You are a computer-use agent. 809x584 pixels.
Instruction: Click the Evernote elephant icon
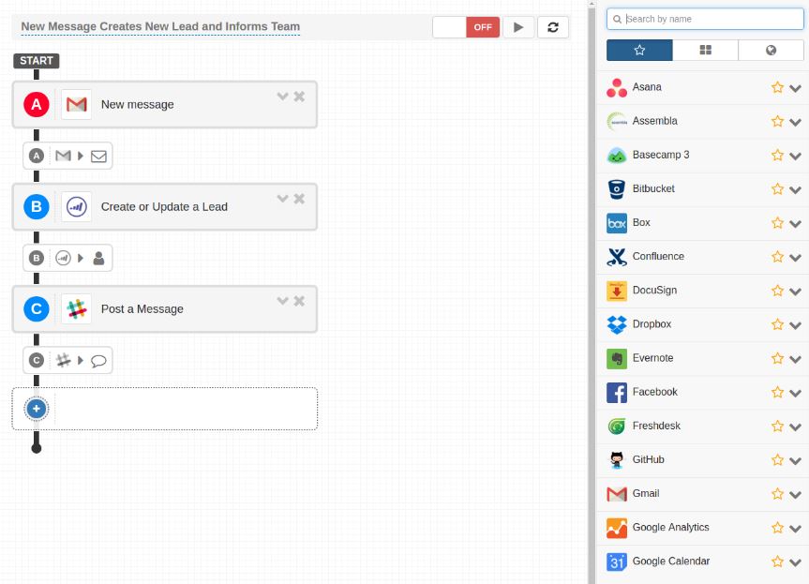pos(617,358)
